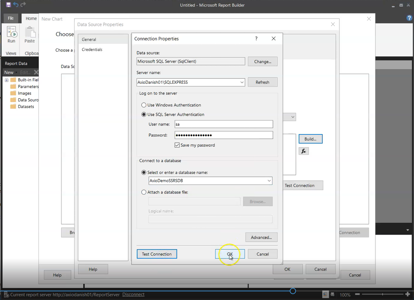Viewport: 414px width, 300px height.
Task: Click the zoom in plus icon
Action: tap(407, 294)
